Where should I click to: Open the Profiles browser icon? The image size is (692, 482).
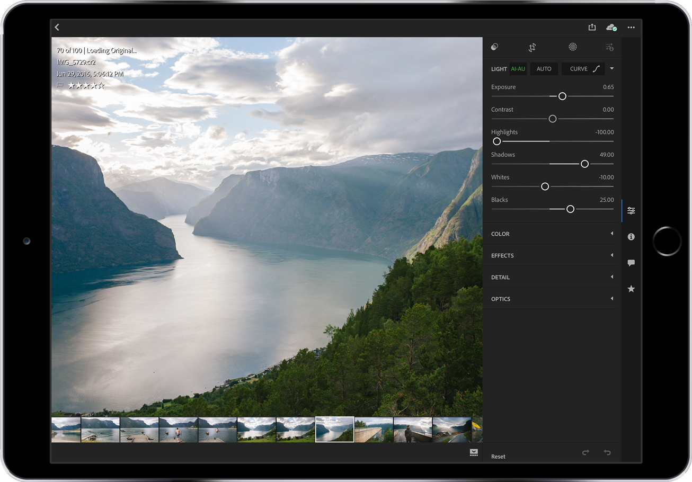coord(494,47)
